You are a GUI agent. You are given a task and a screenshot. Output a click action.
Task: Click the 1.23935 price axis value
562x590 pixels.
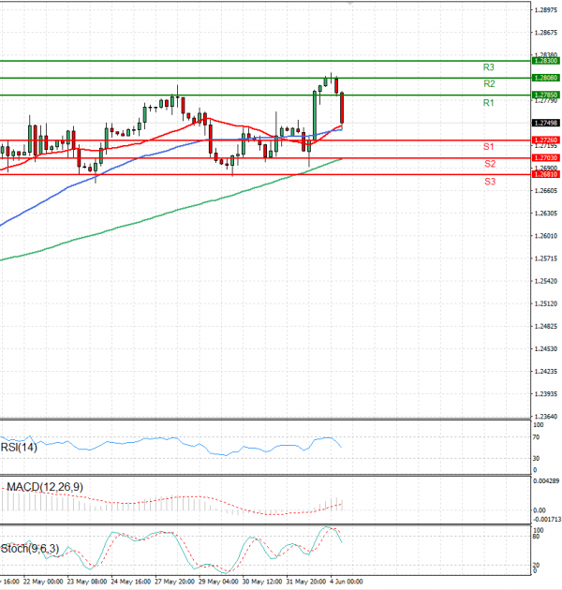point(546,394)
